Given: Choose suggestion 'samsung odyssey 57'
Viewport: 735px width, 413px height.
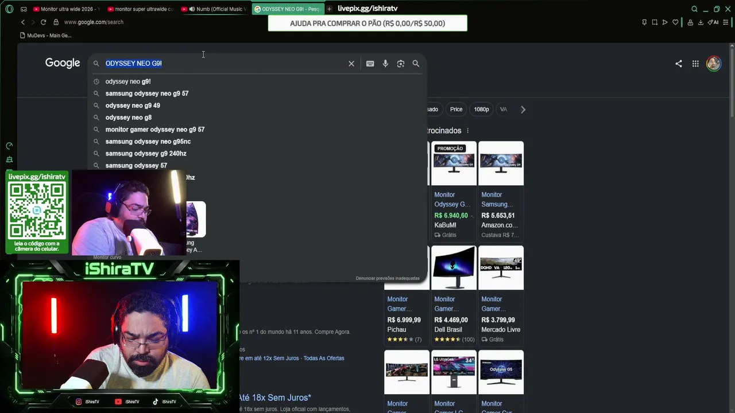Looking at the screenshot, I should (257, 166).
